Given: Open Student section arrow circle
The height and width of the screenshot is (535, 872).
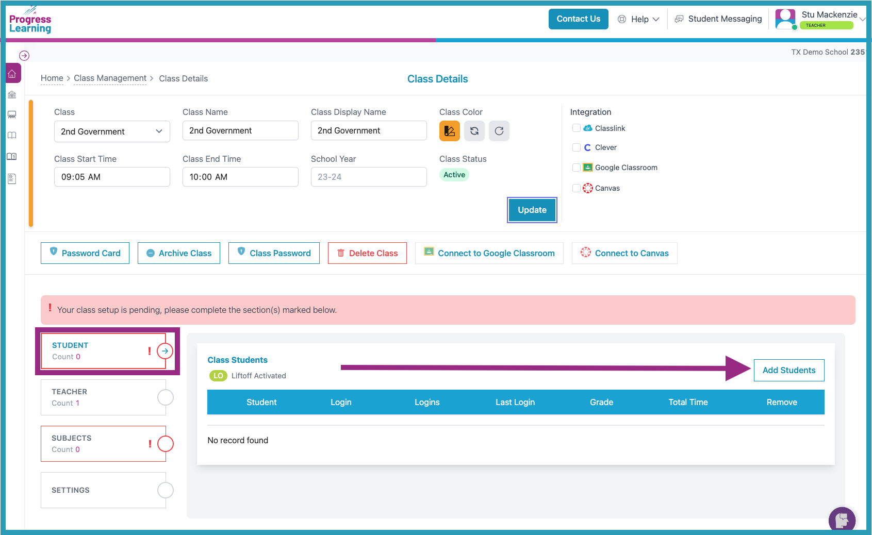Looking at the screenshot, I should pos(165,351).
